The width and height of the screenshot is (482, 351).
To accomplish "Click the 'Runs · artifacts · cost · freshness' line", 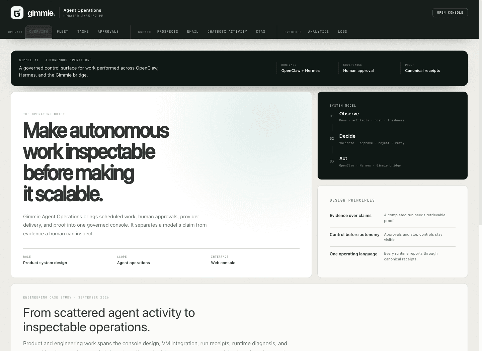I will tap(372, 120).
